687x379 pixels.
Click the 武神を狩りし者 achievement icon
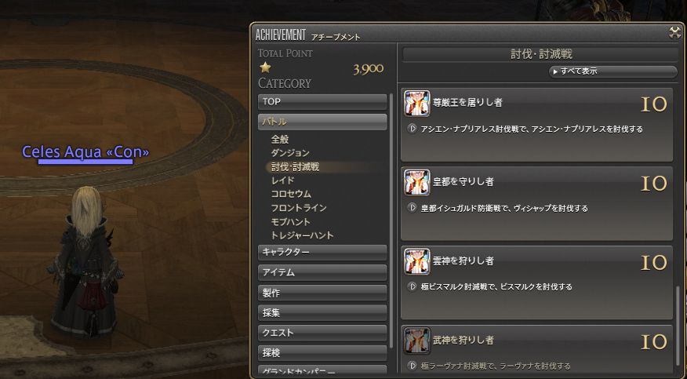point(416,341)
